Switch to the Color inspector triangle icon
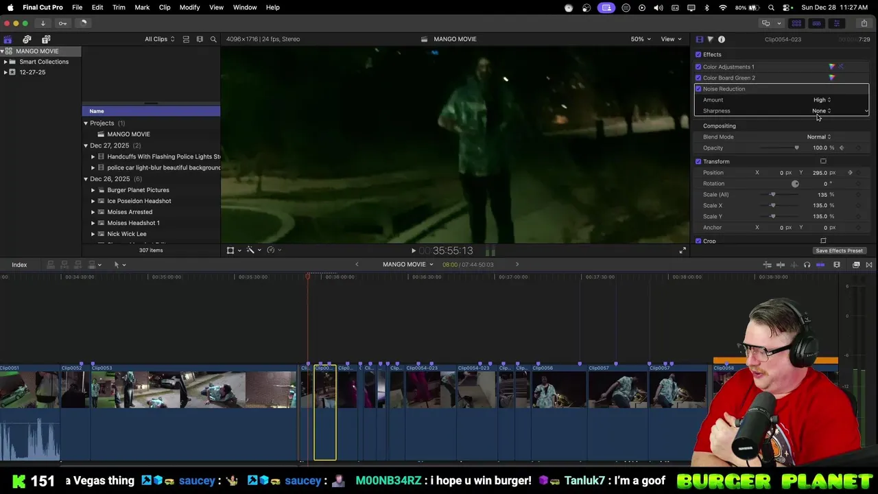 pos(710,39)
